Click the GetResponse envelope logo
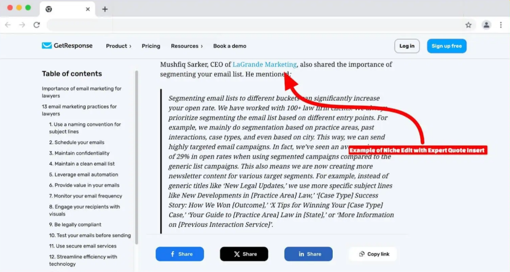The width and height of the screenshot is (510, 272). tap(47, 46)
